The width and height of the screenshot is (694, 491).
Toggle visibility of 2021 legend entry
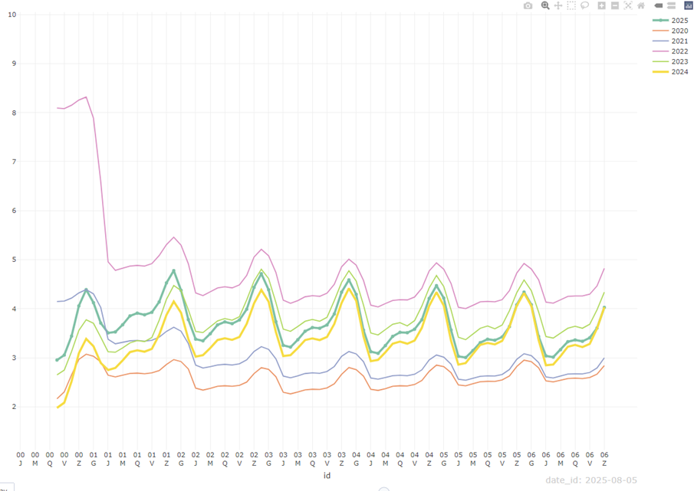[679, 41]
